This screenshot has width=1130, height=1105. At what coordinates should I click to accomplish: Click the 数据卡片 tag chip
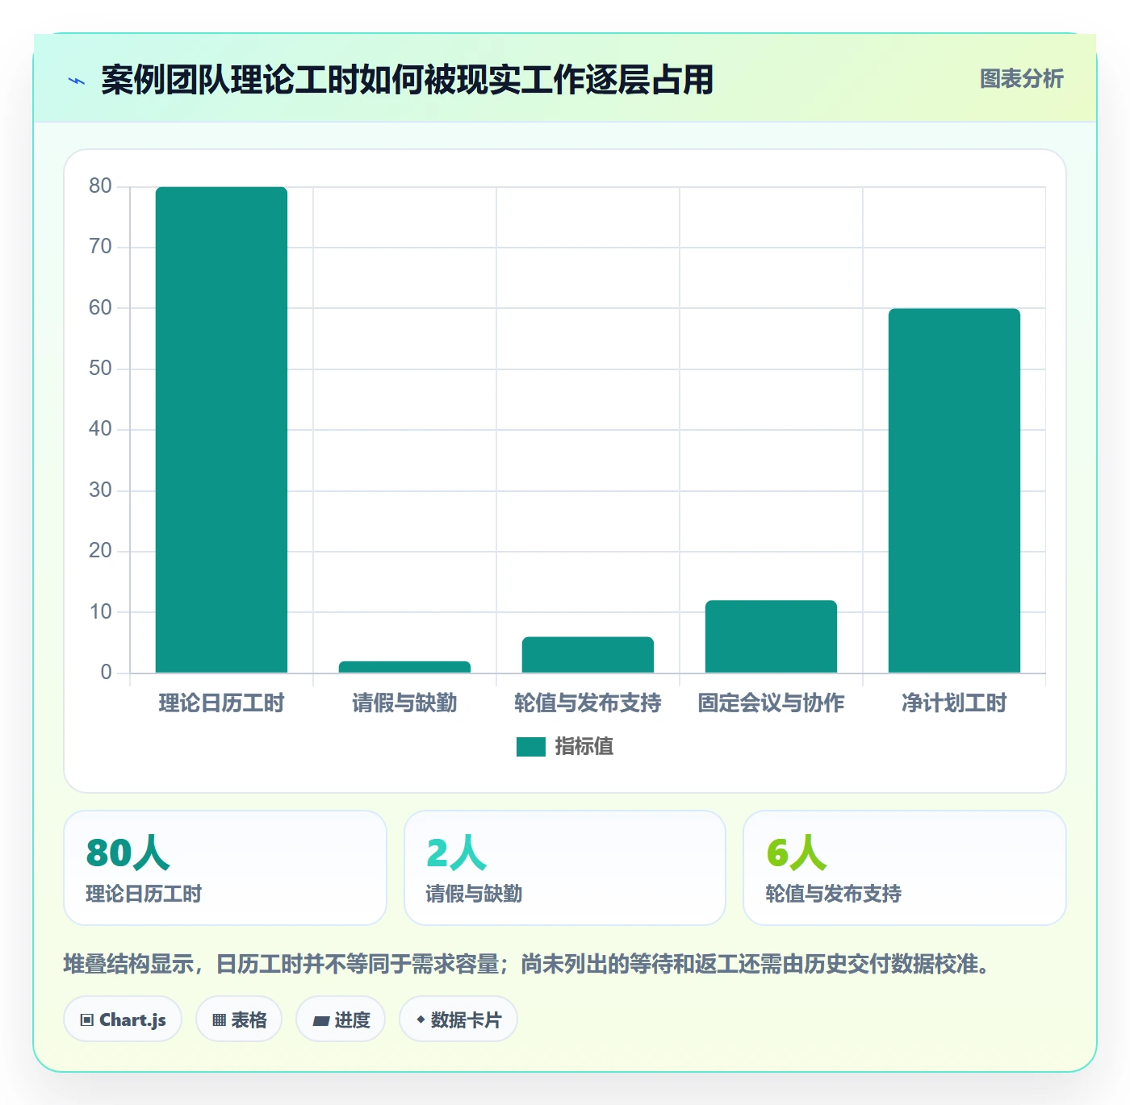tap(458, 1020)
